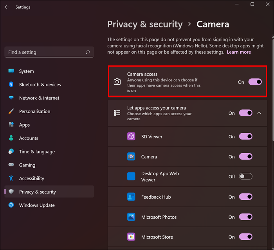
Task: Click the Feedback Hub app icon
Action: 131,197
